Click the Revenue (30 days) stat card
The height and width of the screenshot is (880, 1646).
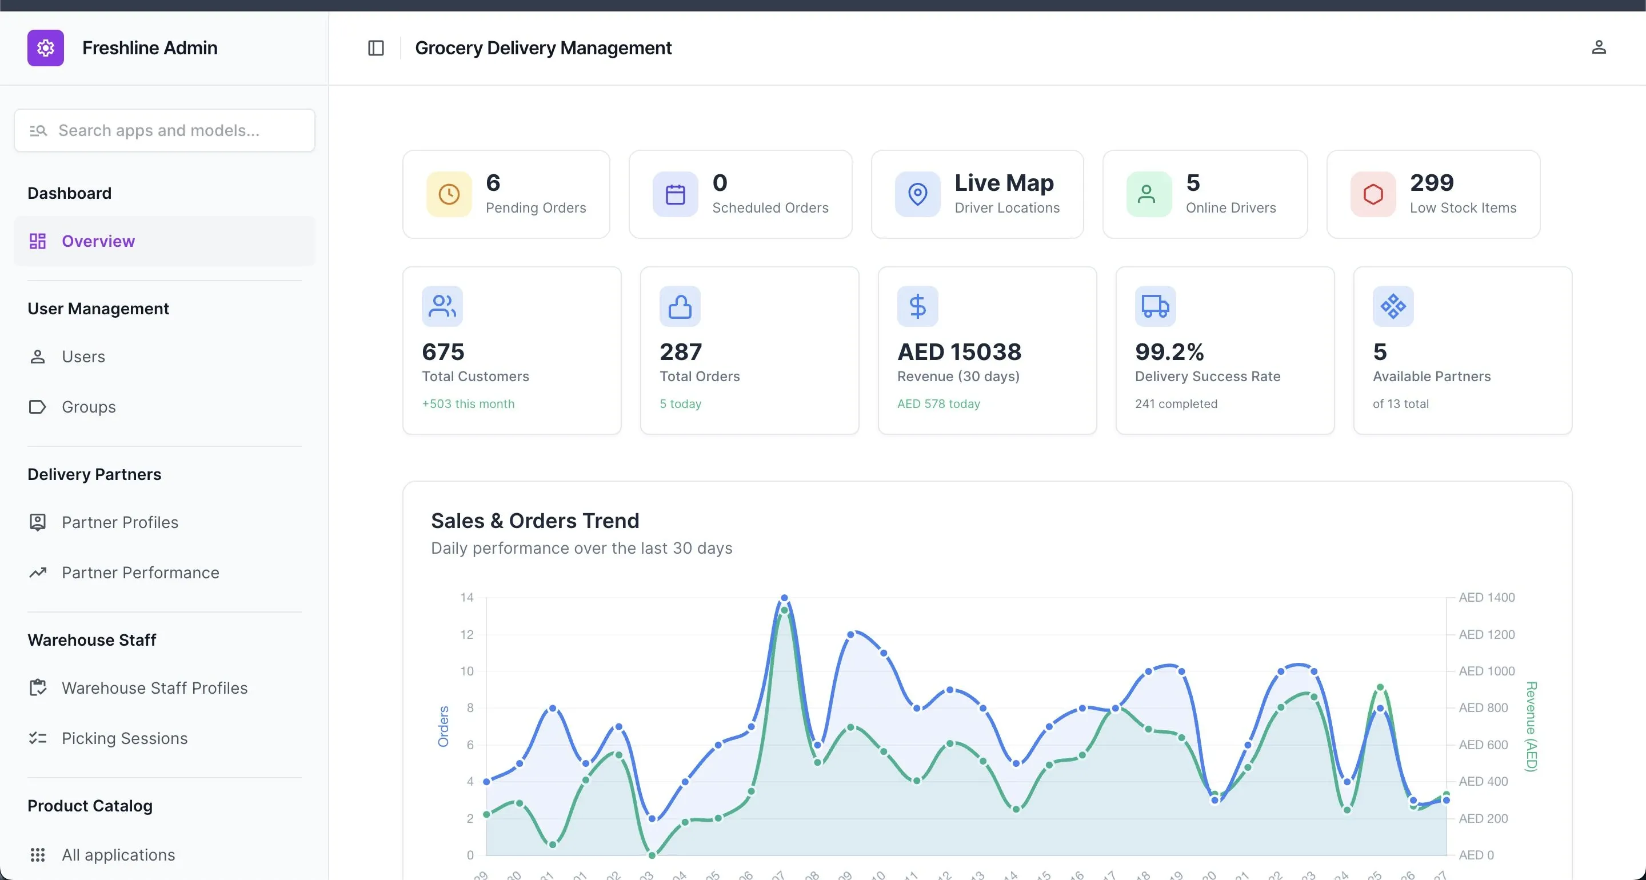987,350
